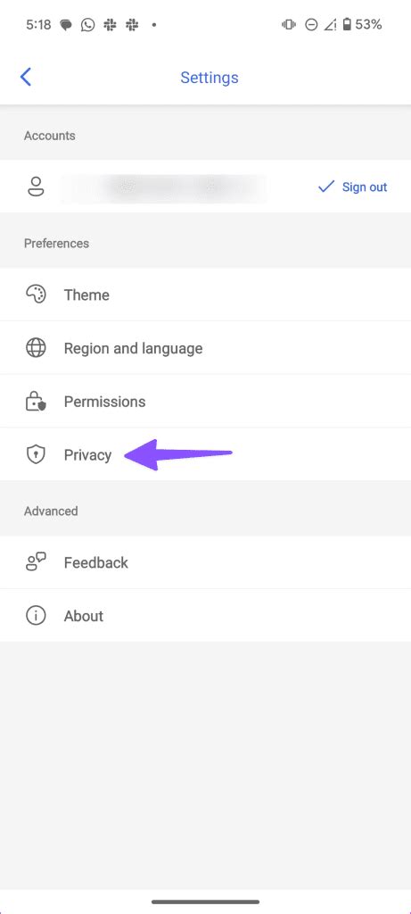The width and height of the screenshot is (411, 914).
Task: Open the Feedback option
Action: coord(205,562)
